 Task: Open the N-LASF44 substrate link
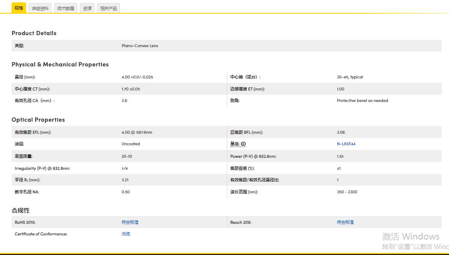click(346, 144)
